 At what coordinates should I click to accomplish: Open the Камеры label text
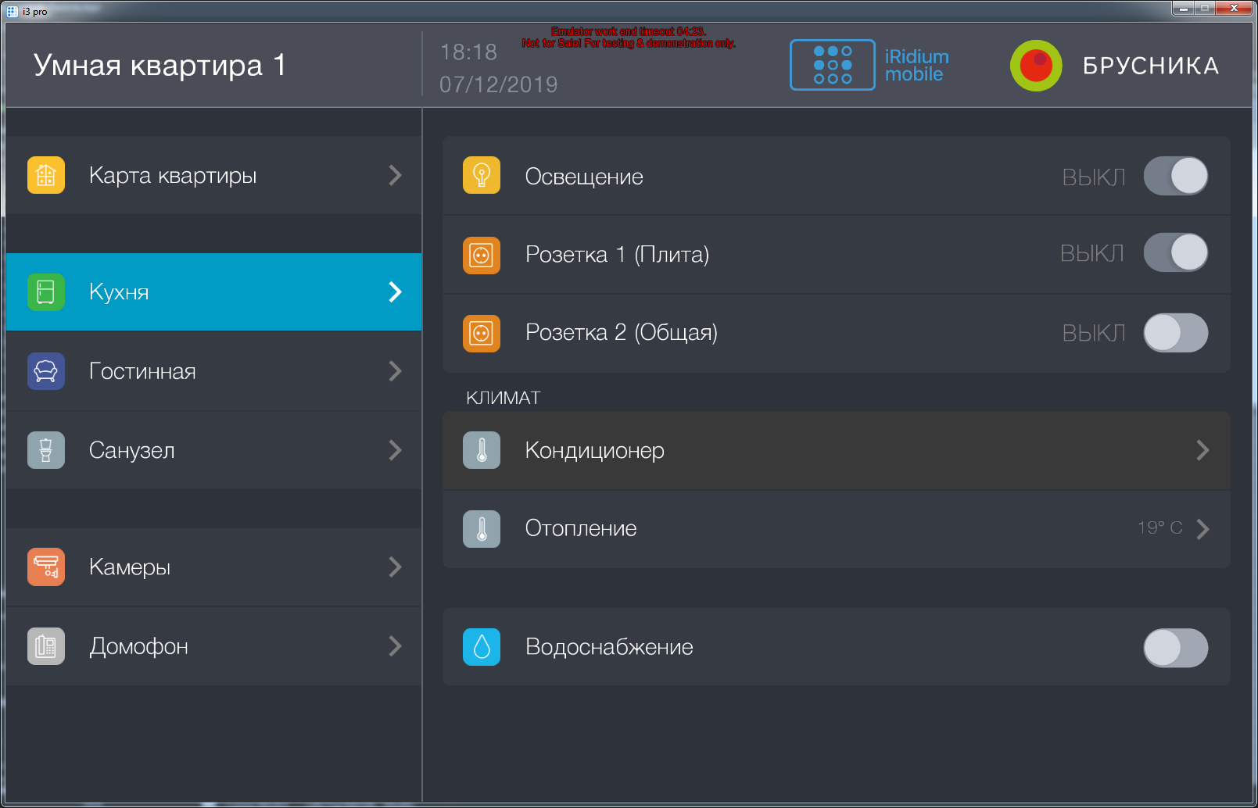point(130,567)
